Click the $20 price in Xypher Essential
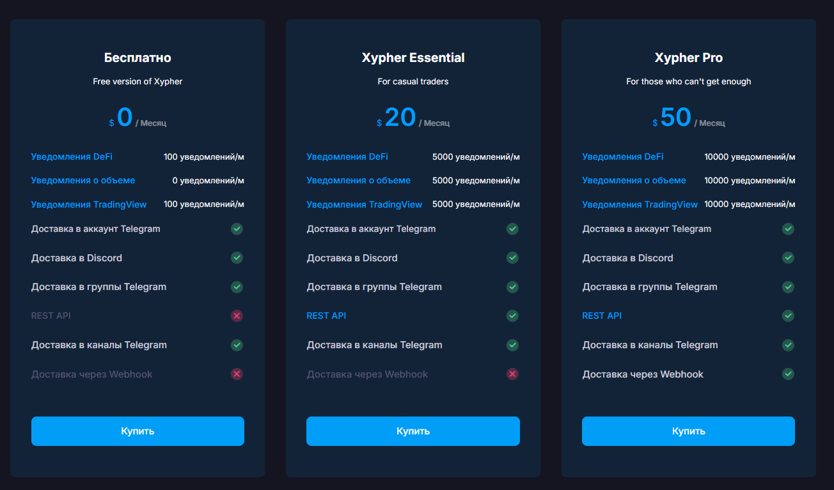This screenshot has height=490, width=834. tap(397, 118)
